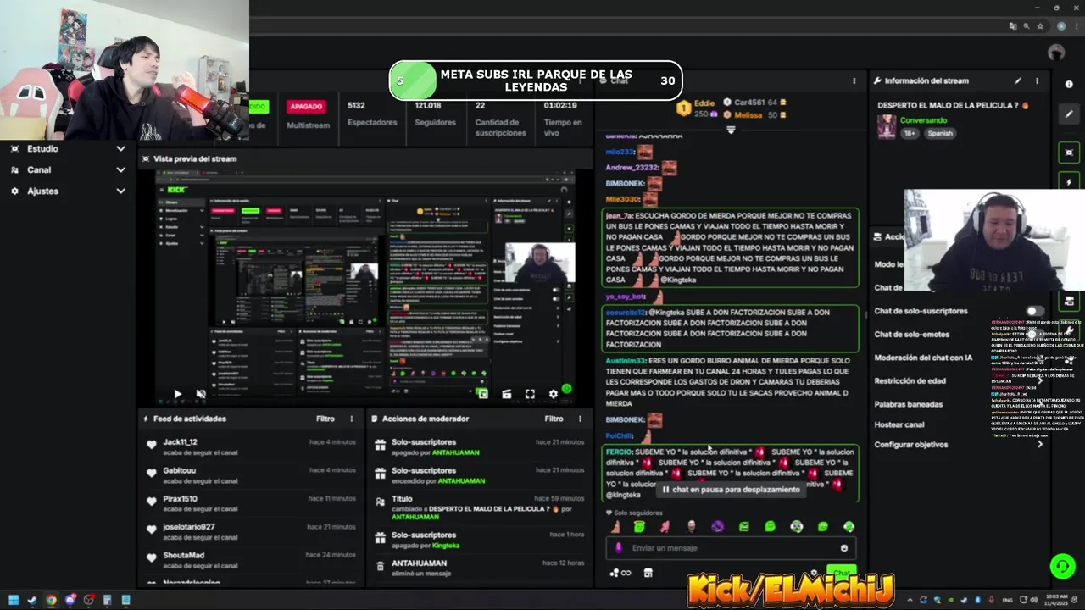Open stream preview settings gear
Viewport: 1085px width, 610px height.
pyautogui.click(x=554, y=394)
